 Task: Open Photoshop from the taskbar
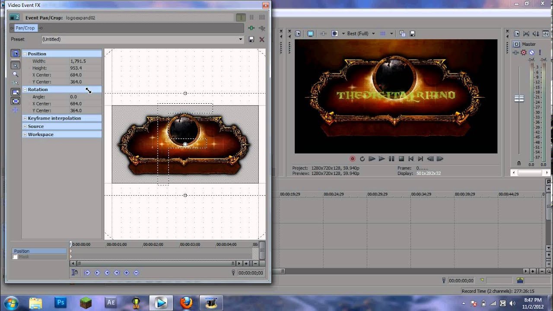click(60, 303)
